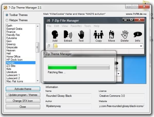Click the Copy family icon
Image resolution: width=154 pixels, height=117 pixels.
click(98, 34)
